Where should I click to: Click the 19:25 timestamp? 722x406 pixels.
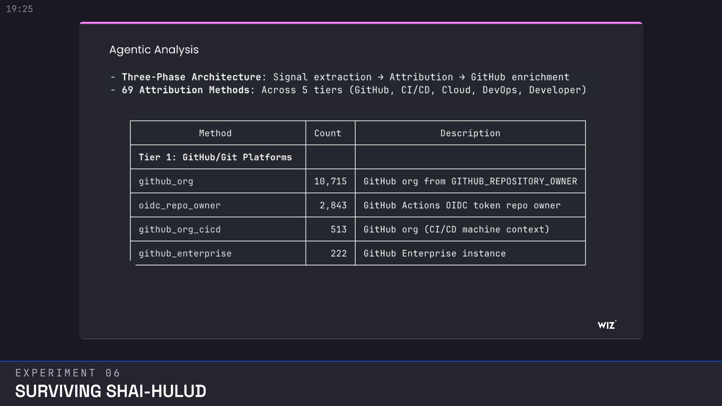click(x=20, y=9)
